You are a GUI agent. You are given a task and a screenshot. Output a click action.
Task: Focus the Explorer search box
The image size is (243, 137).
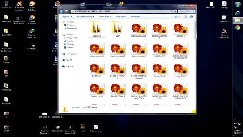click(186, 11)
